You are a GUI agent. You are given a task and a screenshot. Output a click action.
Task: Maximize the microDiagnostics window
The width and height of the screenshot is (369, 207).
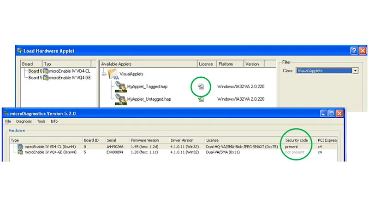331,113
